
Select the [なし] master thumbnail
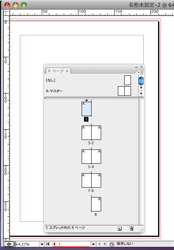click(x=127, y=80)
